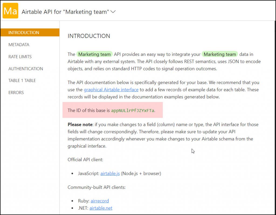Click the base ID appNULlrPfJZYxFTa code
Image resolution: width=276 pixels, height=215 pixels.
tap(133, 110)
